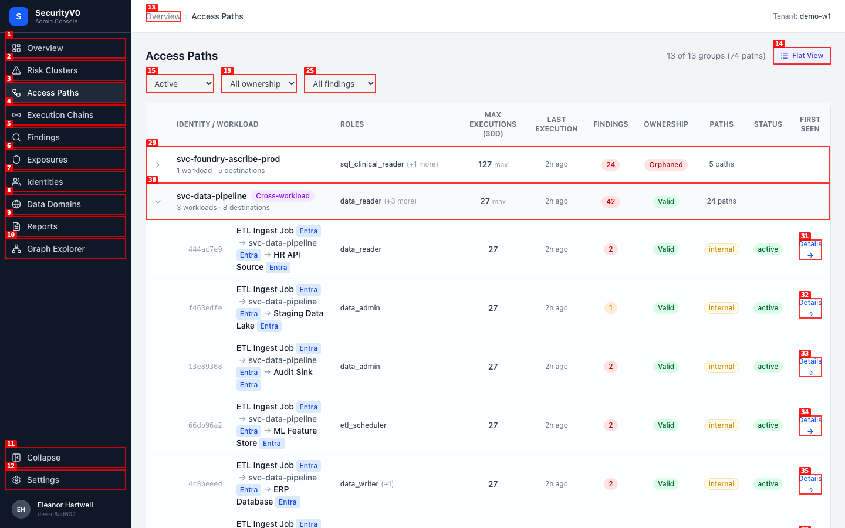Open Details arrow for path f463edfe
This screenshot has height=528, width=845.
coord(810,314)
